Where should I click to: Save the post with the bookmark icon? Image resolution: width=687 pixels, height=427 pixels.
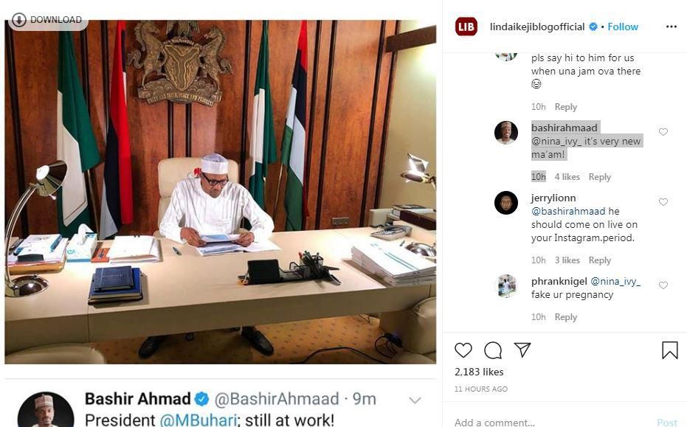669,350
